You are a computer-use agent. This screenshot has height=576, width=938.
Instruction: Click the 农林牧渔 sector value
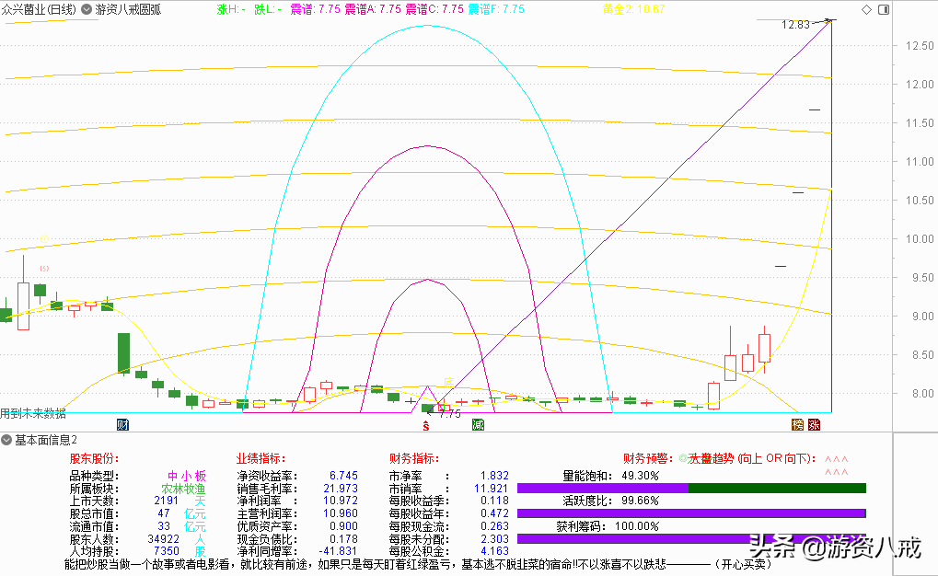point(183,489)
